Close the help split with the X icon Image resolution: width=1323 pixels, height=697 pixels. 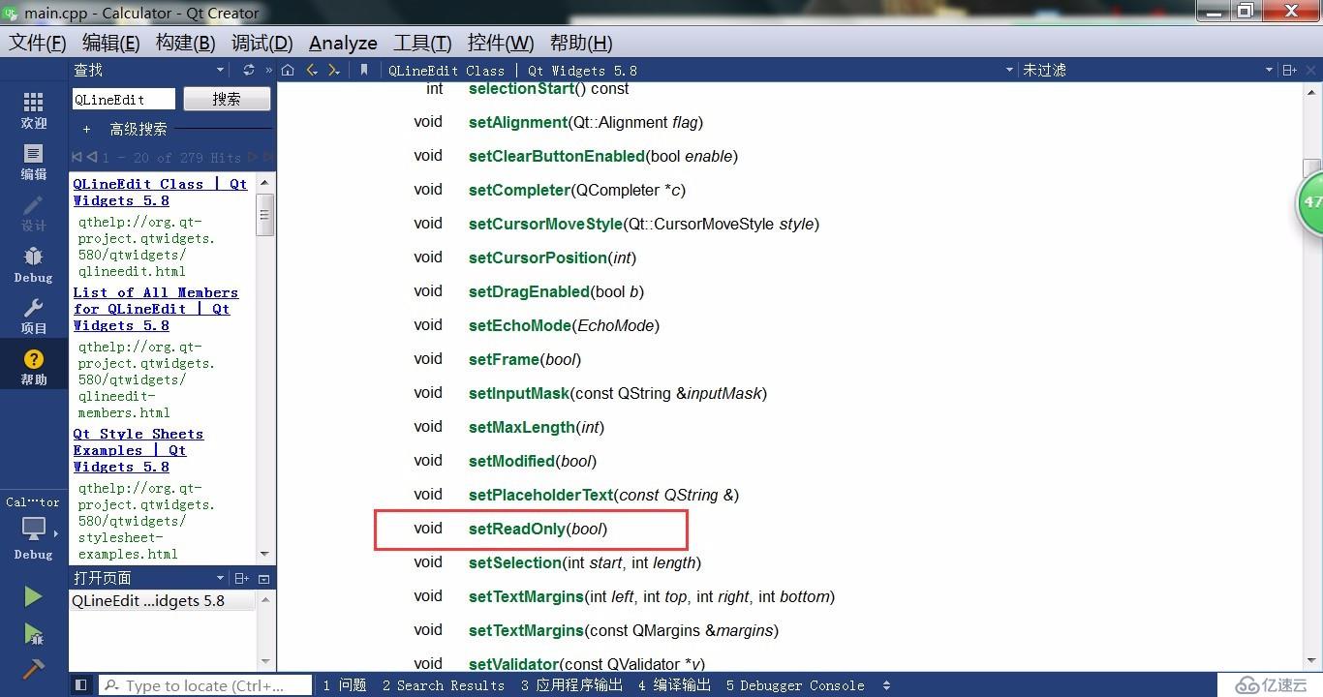[1311, 70]
